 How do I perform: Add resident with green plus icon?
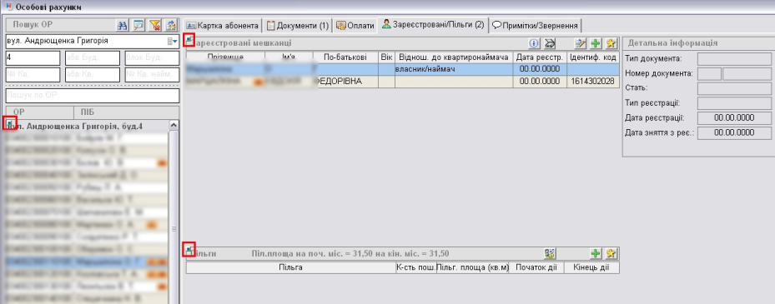tap(596, 43)
